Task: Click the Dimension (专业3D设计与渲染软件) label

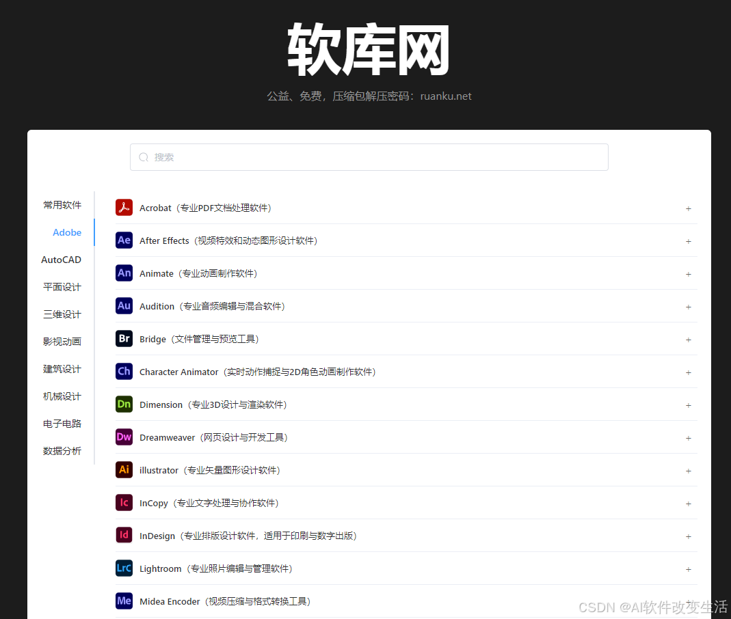Action: pyautogui.click(x=213, y=404)
